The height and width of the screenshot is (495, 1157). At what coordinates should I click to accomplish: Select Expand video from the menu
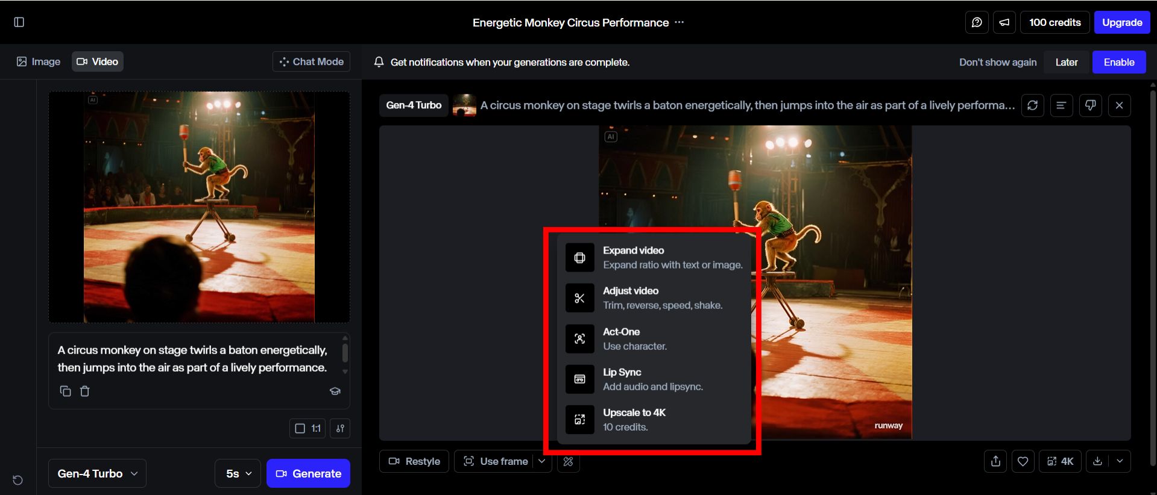click(654, 258)
